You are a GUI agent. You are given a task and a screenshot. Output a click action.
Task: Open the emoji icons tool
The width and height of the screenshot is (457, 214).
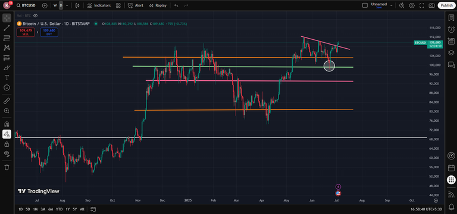[x=7, y=87]
